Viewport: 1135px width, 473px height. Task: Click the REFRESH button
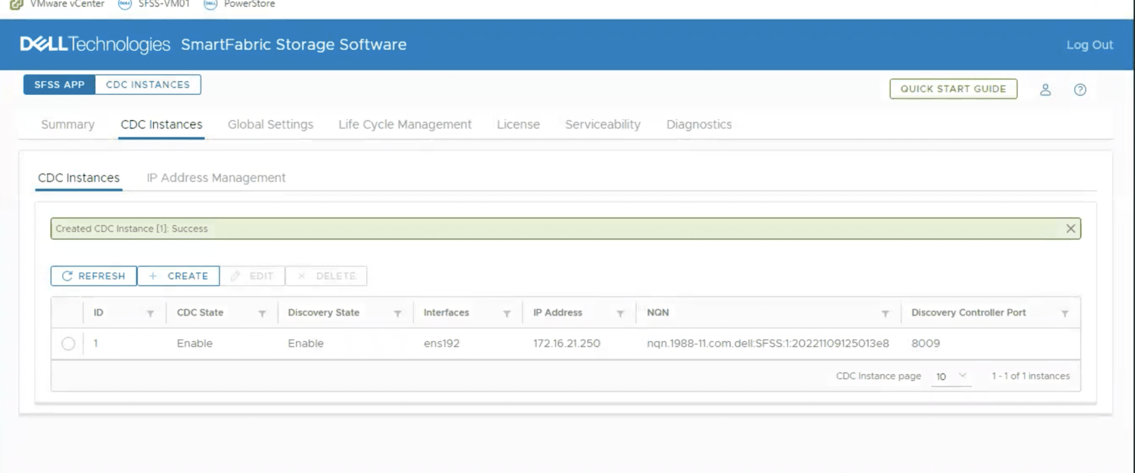pyautogui.click(x=93, y=276)
